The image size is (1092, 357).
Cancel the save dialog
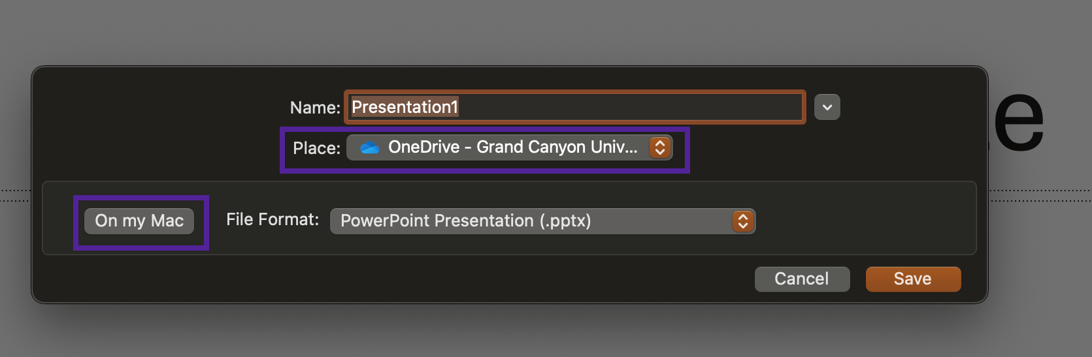pos(802,279)
